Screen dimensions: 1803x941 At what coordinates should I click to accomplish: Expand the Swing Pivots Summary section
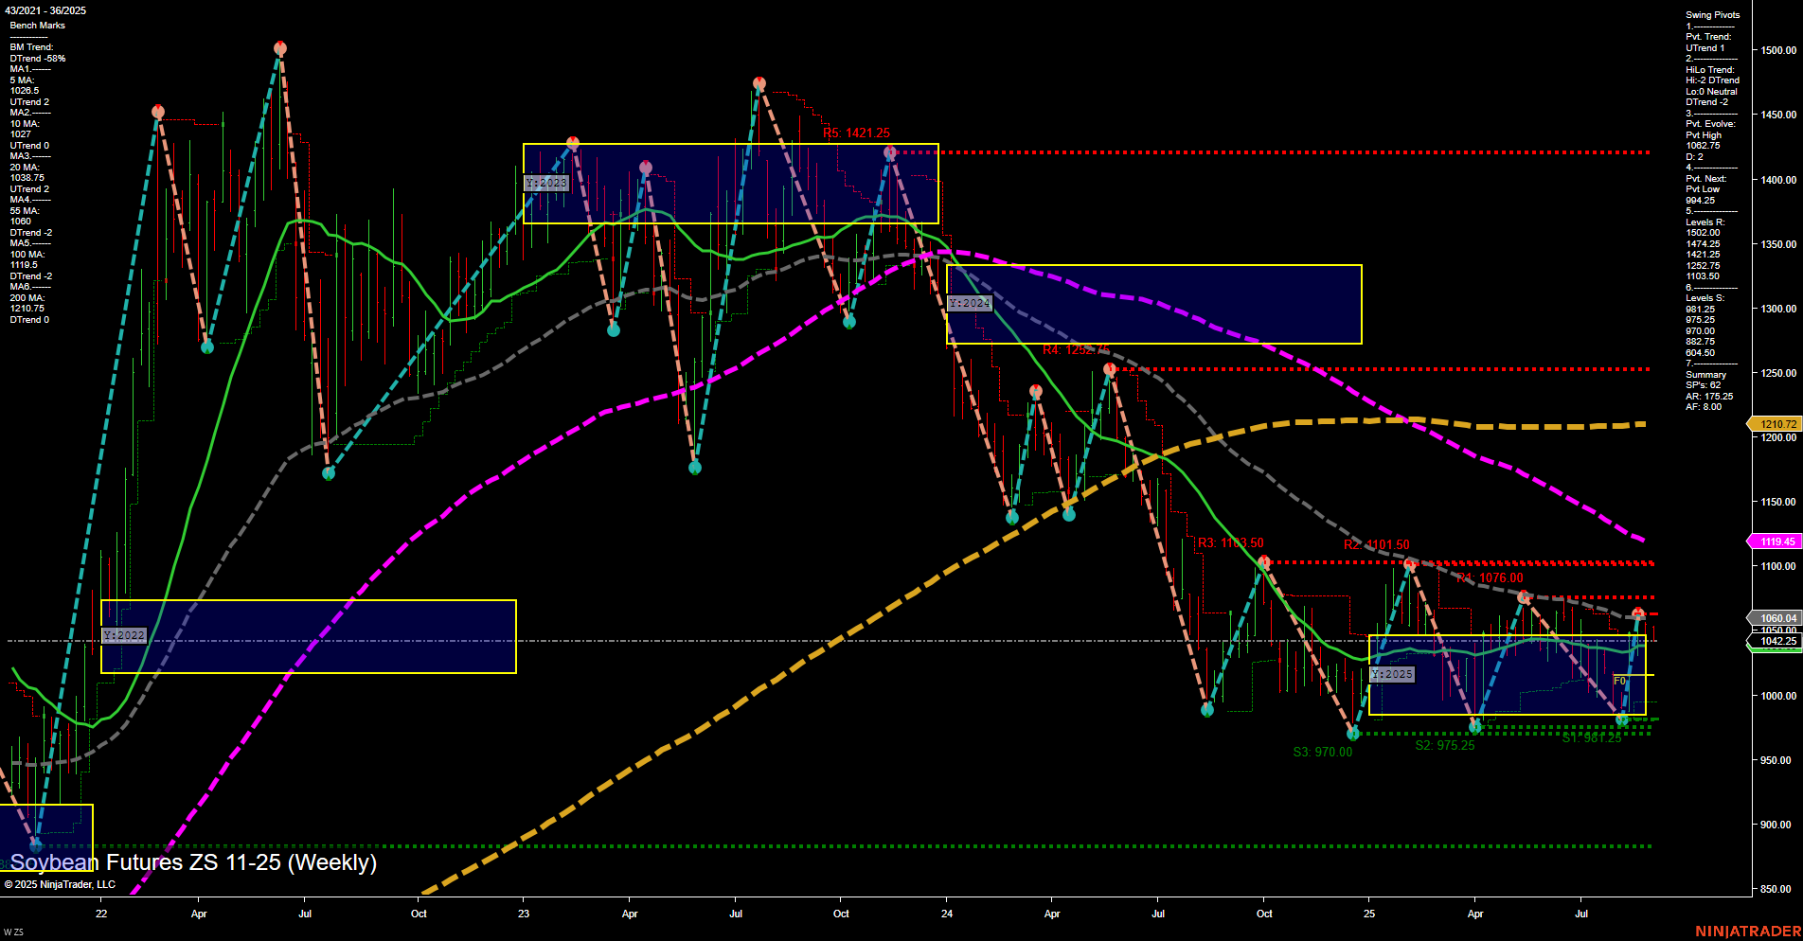(x=1705, y=374)
